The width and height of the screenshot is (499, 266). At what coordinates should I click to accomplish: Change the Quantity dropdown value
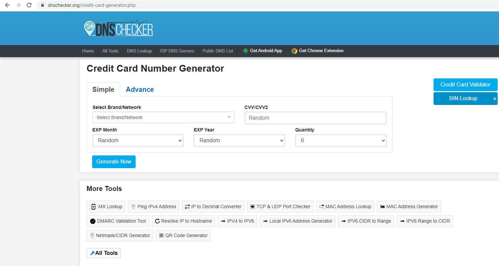coord(340,141)
